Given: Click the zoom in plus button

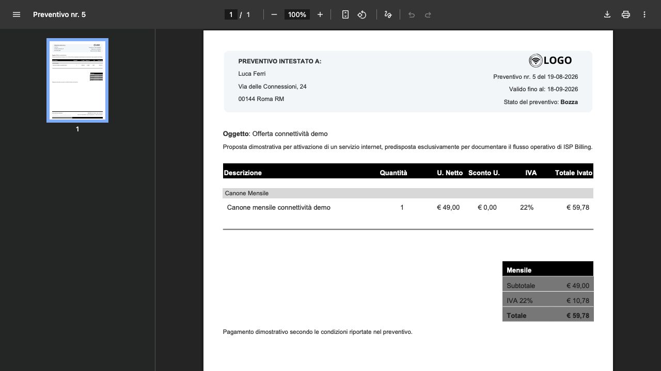Looking at the screenshot, I should [320, 14].
